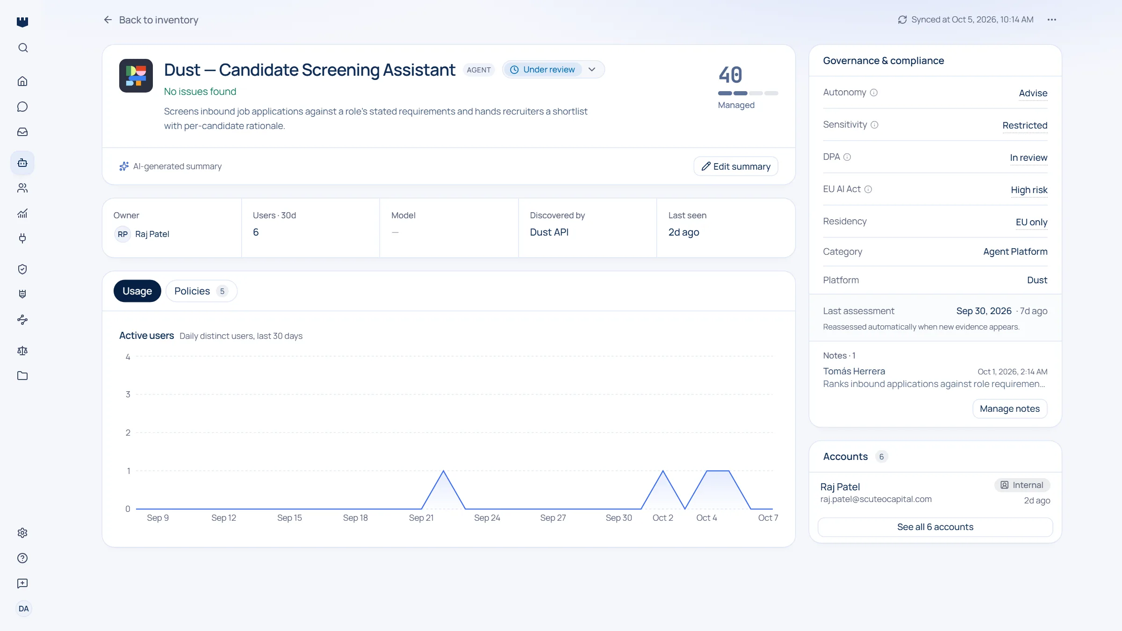This screenshot has height=631, width=1122.
Task: Click the sync refresh icon
Action: pyautogui.click(x=902, y=20)
